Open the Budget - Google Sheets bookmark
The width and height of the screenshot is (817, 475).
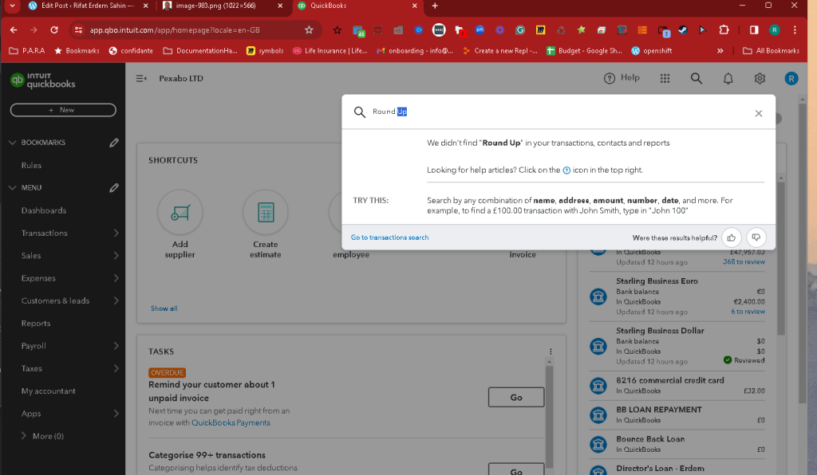pyautogui.click(x=584, y=51)
